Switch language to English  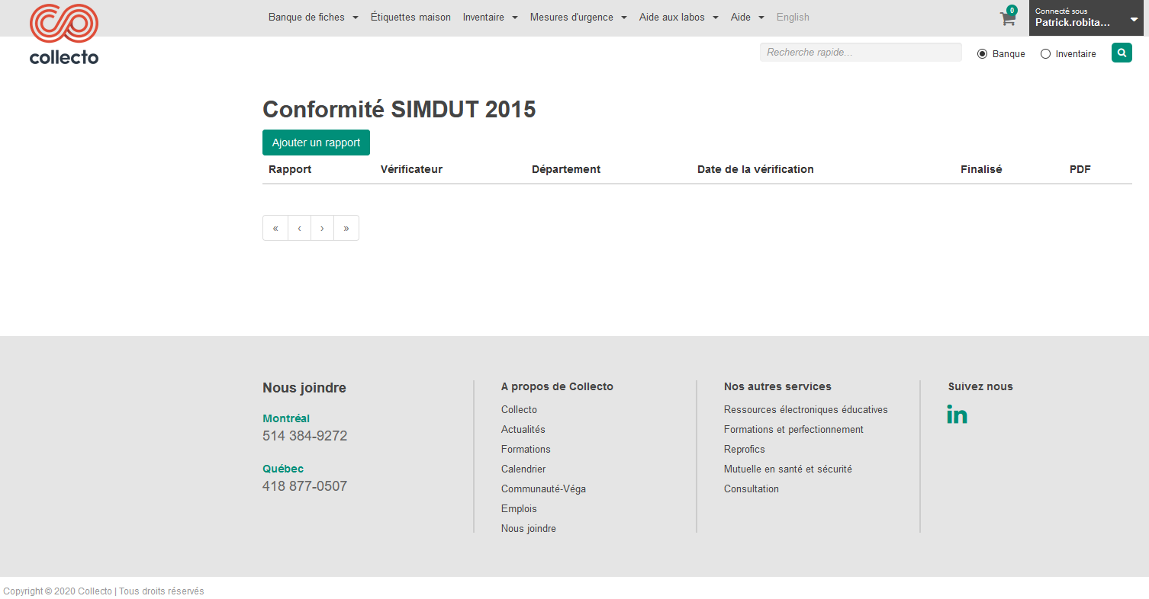coord(793,18)
